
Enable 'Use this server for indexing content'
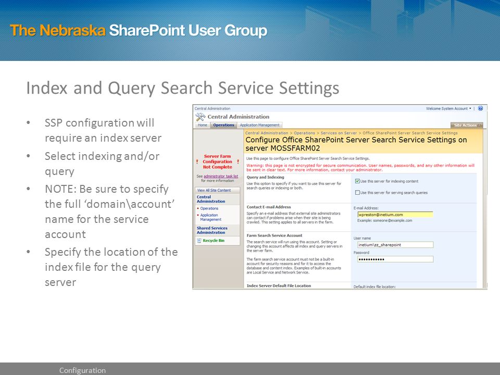point(357,181)
